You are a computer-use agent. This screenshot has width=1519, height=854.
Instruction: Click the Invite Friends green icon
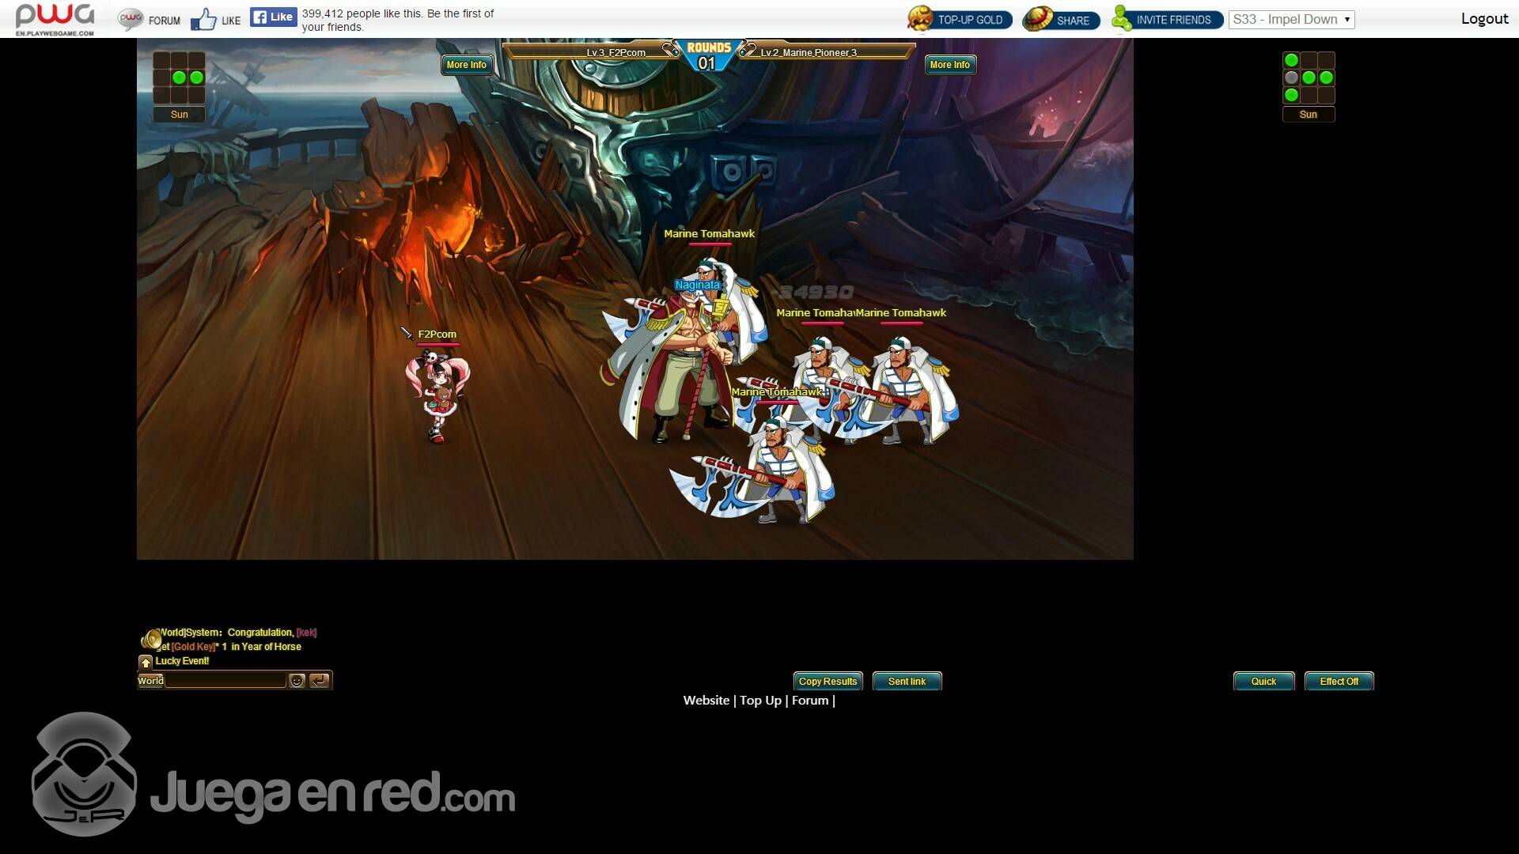1122,19
